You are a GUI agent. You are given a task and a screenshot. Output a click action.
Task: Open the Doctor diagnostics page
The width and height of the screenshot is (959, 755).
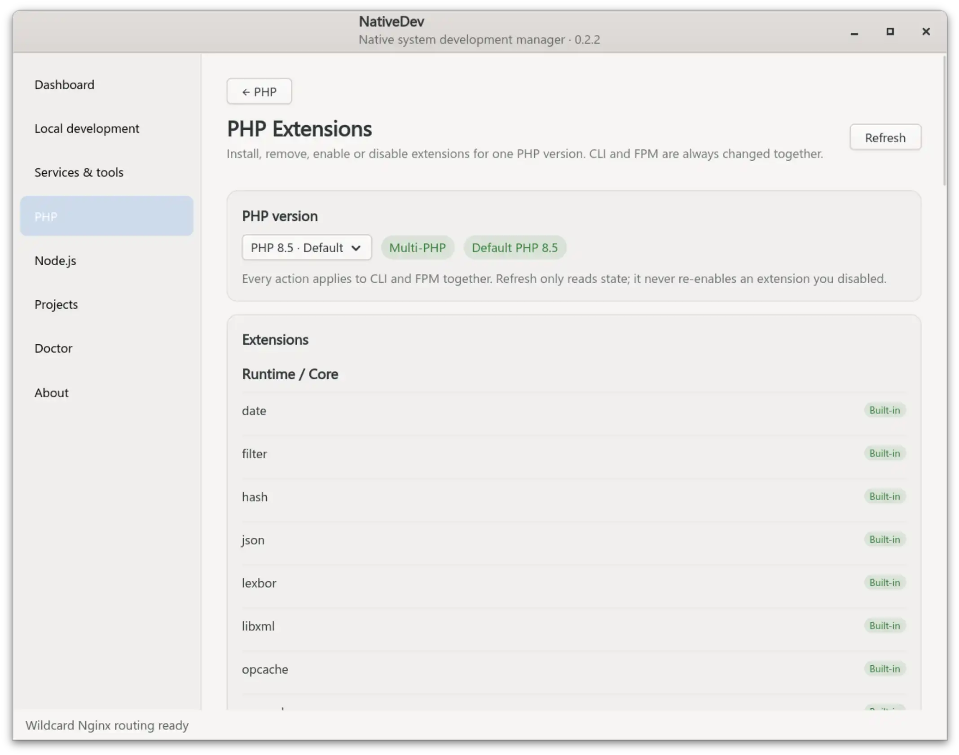tap(106, 348)
